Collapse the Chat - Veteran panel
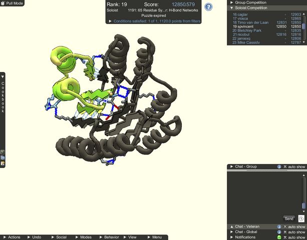The height and width of the screenshot is (240, 307). (x=231, y=226)
